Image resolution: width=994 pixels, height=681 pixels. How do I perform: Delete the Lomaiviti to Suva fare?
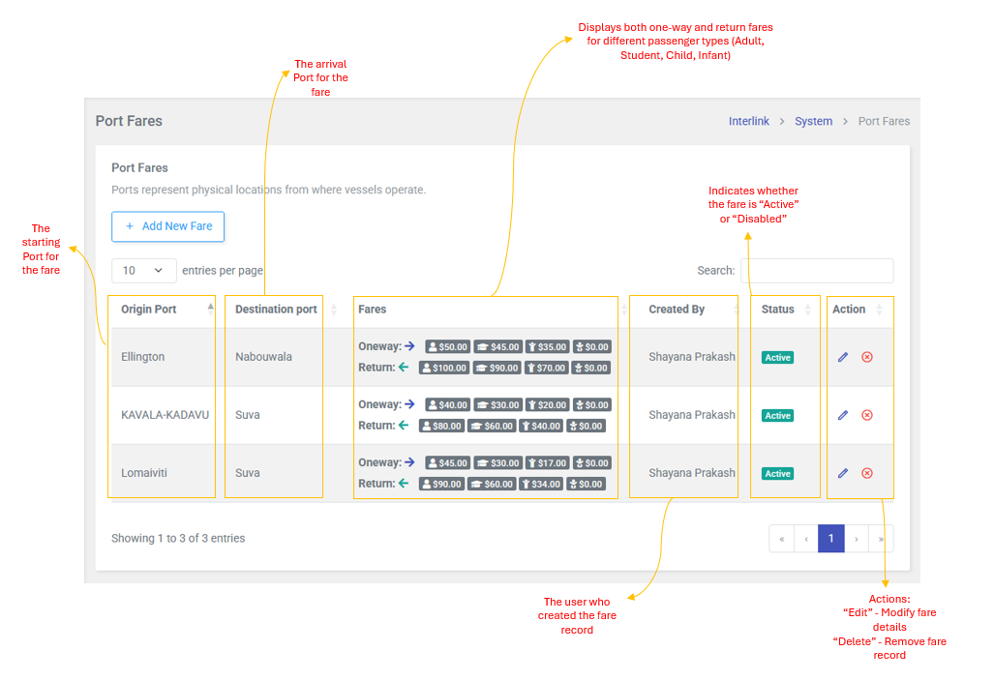867,473
